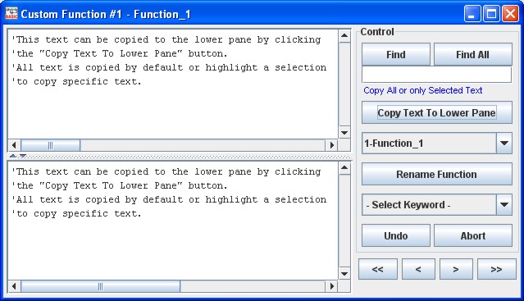Click the upper pane scroll-right arrow
This screenshot has height=301, width=524.
(331, 145)
